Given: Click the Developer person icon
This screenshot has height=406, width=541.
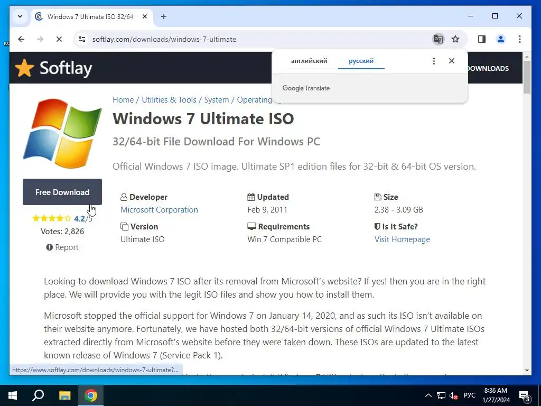Looking at the screenshot, I should (x=124, y=197).
